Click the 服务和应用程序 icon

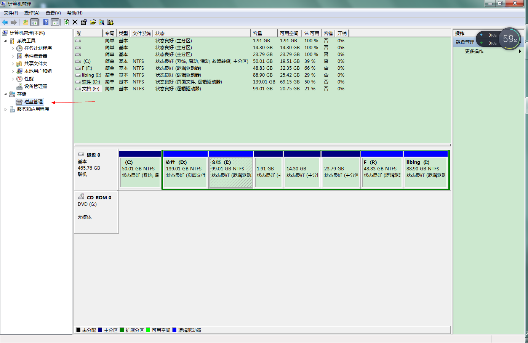click(x=12, y=109)
